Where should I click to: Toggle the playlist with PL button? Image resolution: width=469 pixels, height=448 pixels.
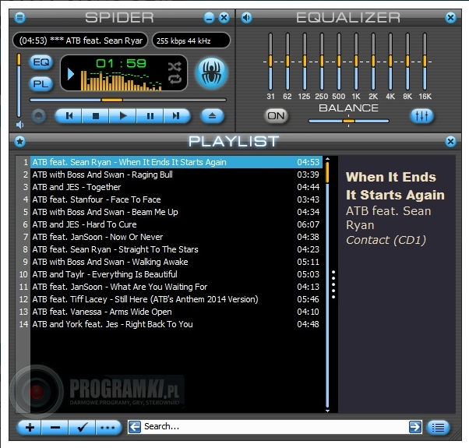pyautogui.click(x=41, y=83)
